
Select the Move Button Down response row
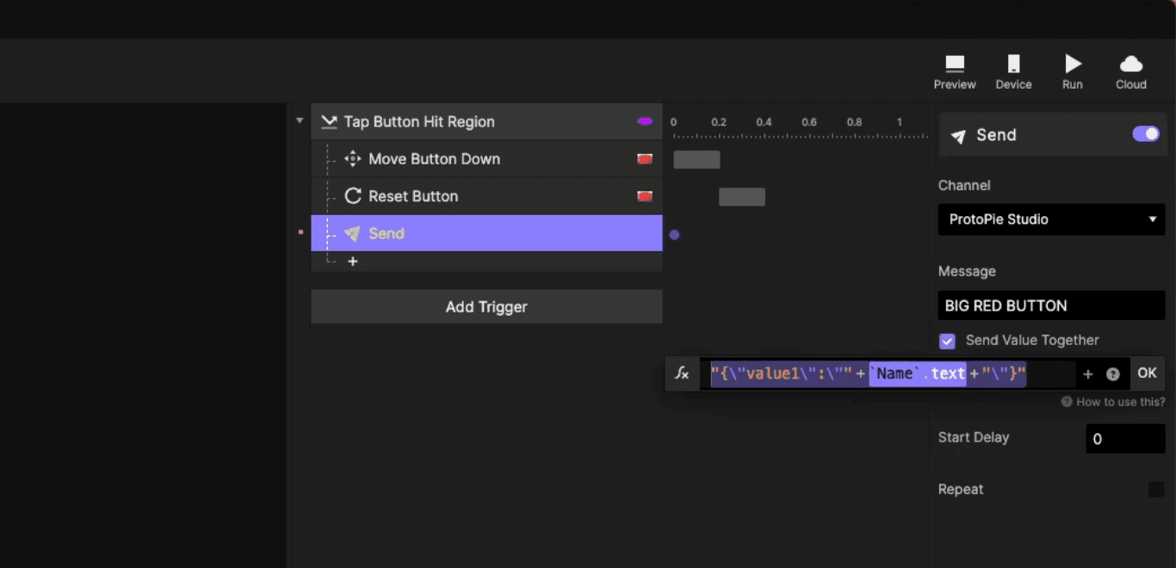(x=486, y=159)
